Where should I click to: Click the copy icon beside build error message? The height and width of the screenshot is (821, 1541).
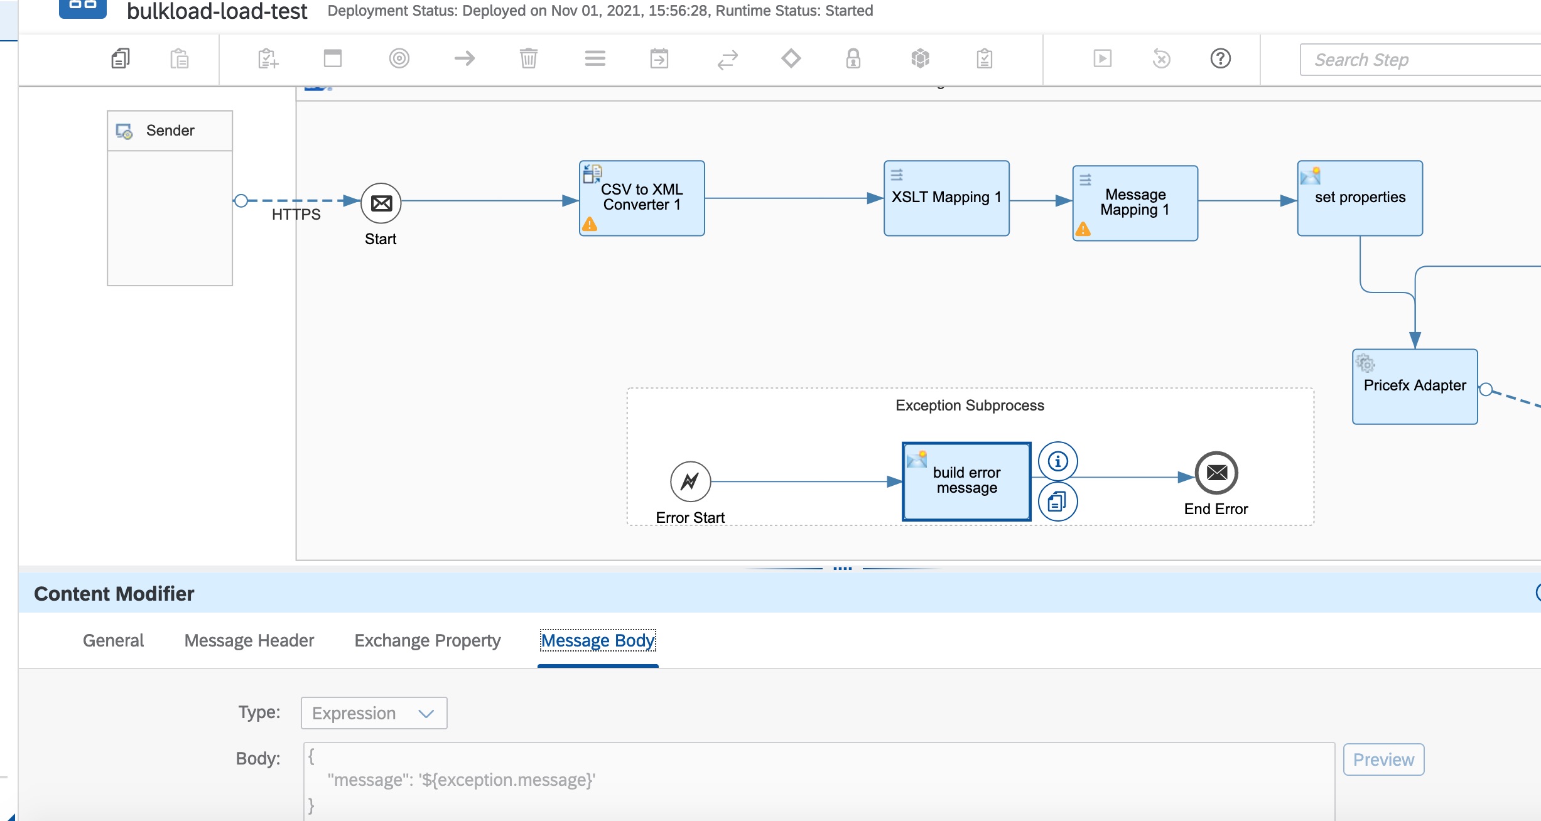pyautogui.click(x=1057, y=502)
